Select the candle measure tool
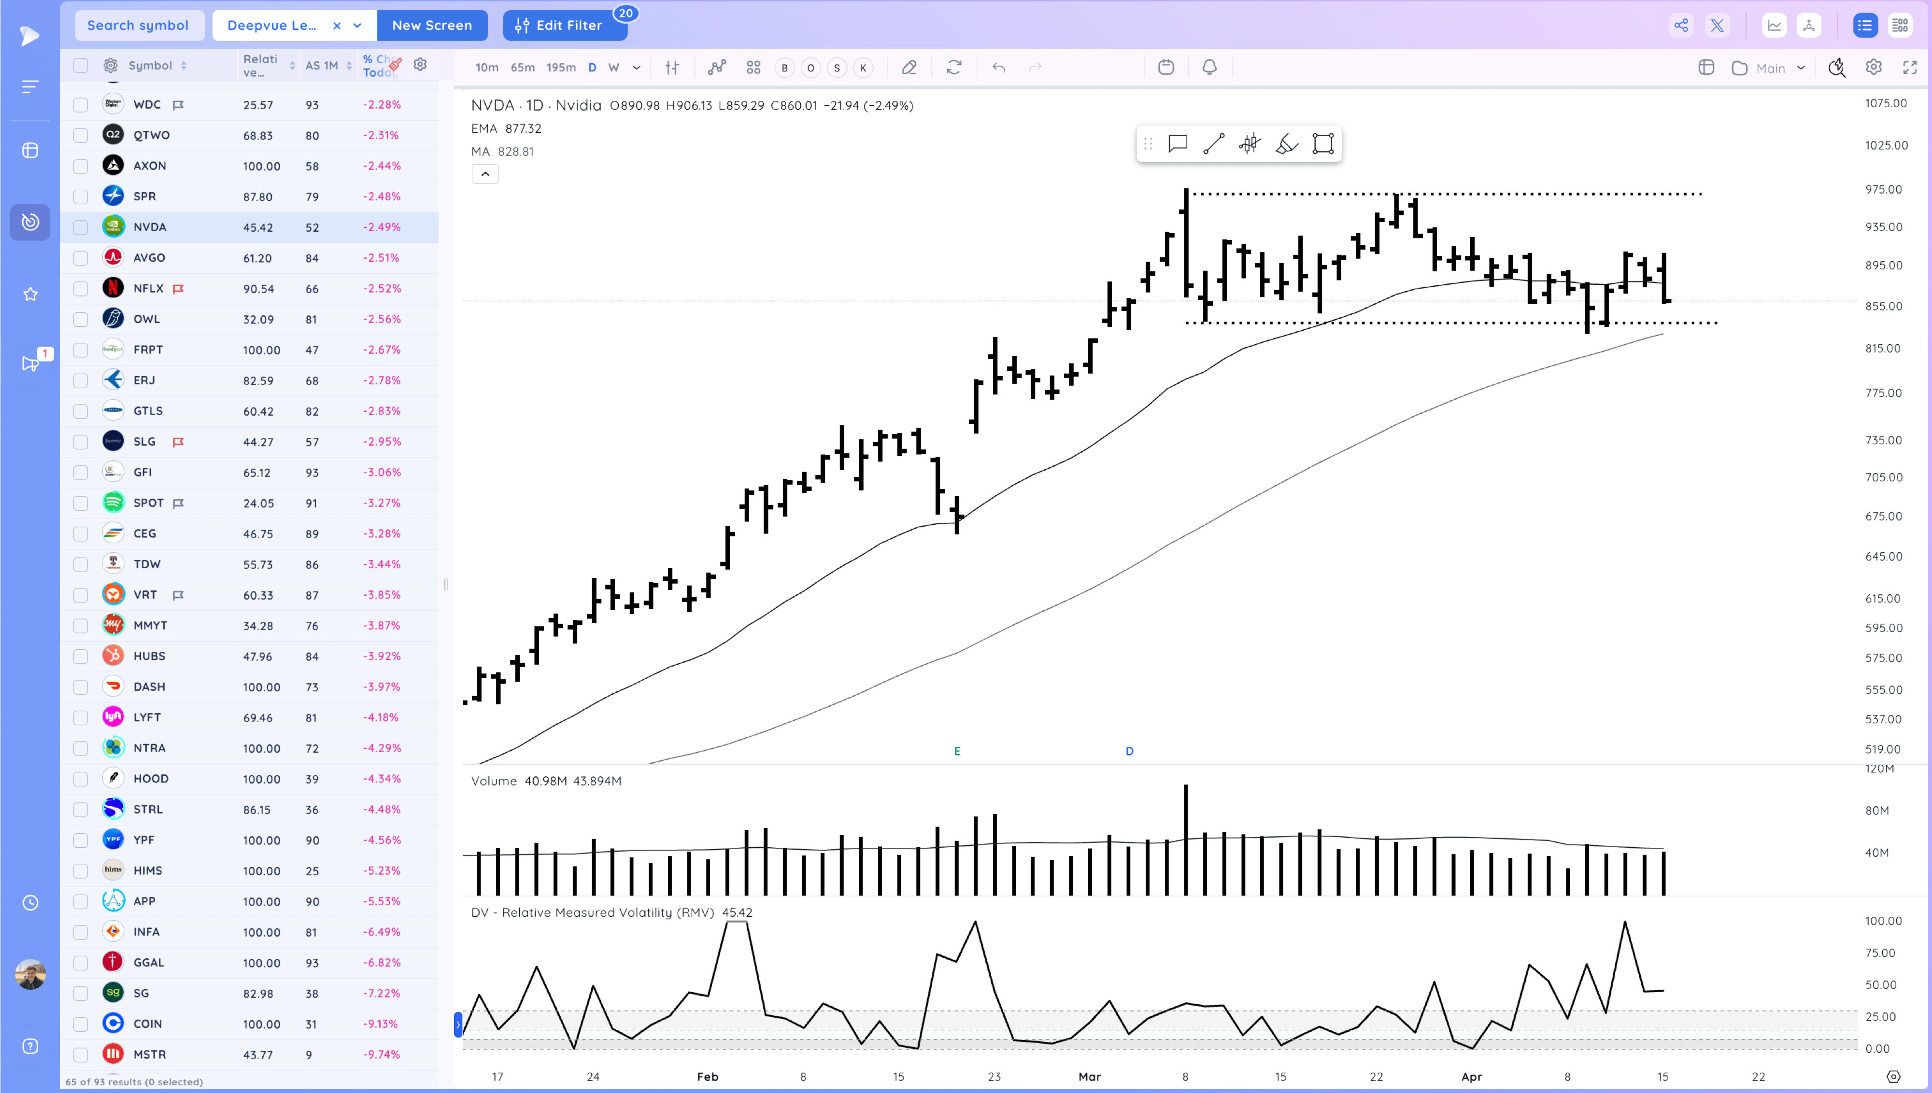This screenshot has width=1932, height=1093. [x=1250, y=143]
